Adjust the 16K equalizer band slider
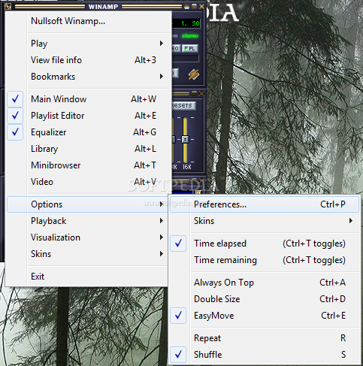Screen dimensions: 363x366 (185, 140)
